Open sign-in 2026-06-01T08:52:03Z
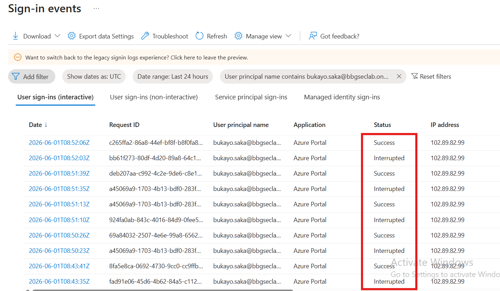Screen dimensions: 500x291 [x=59, y=158]
